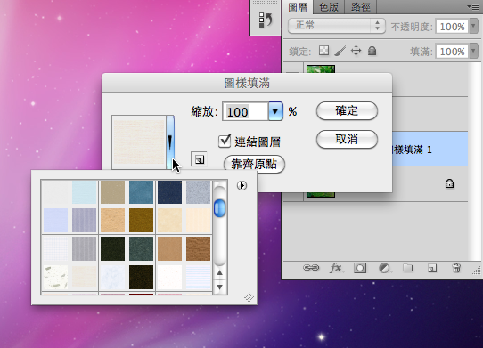Click the create new layer icon
This screenshot has height=348, width=483.
tap(432, 268)
